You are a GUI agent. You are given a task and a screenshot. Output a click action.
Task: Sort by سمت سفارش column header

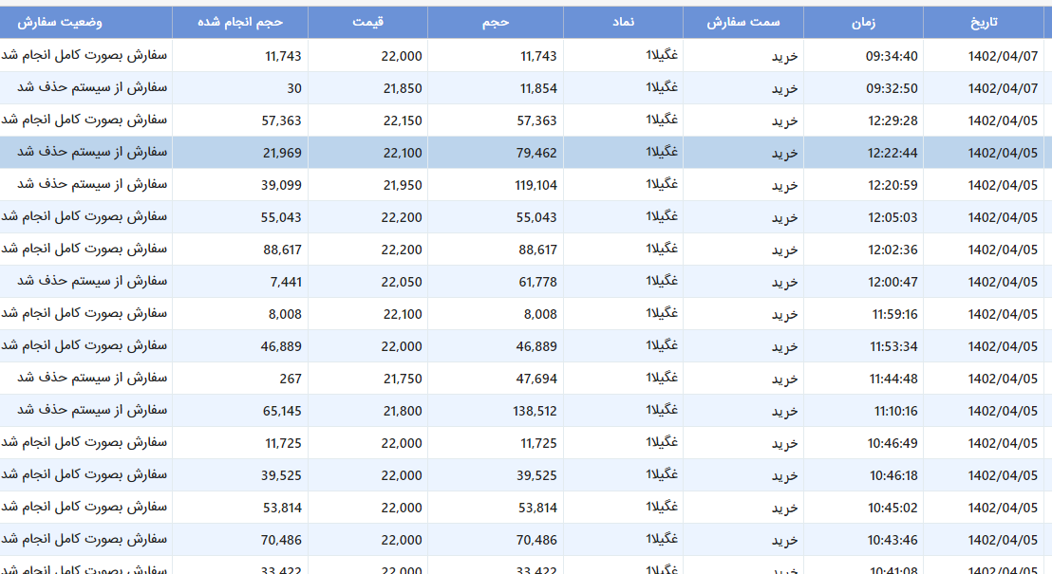pos(742,22)
